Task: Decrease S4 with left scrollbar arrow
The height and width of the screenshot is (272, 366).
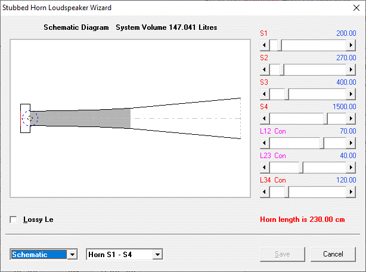Action: click(x=265, y=119)
